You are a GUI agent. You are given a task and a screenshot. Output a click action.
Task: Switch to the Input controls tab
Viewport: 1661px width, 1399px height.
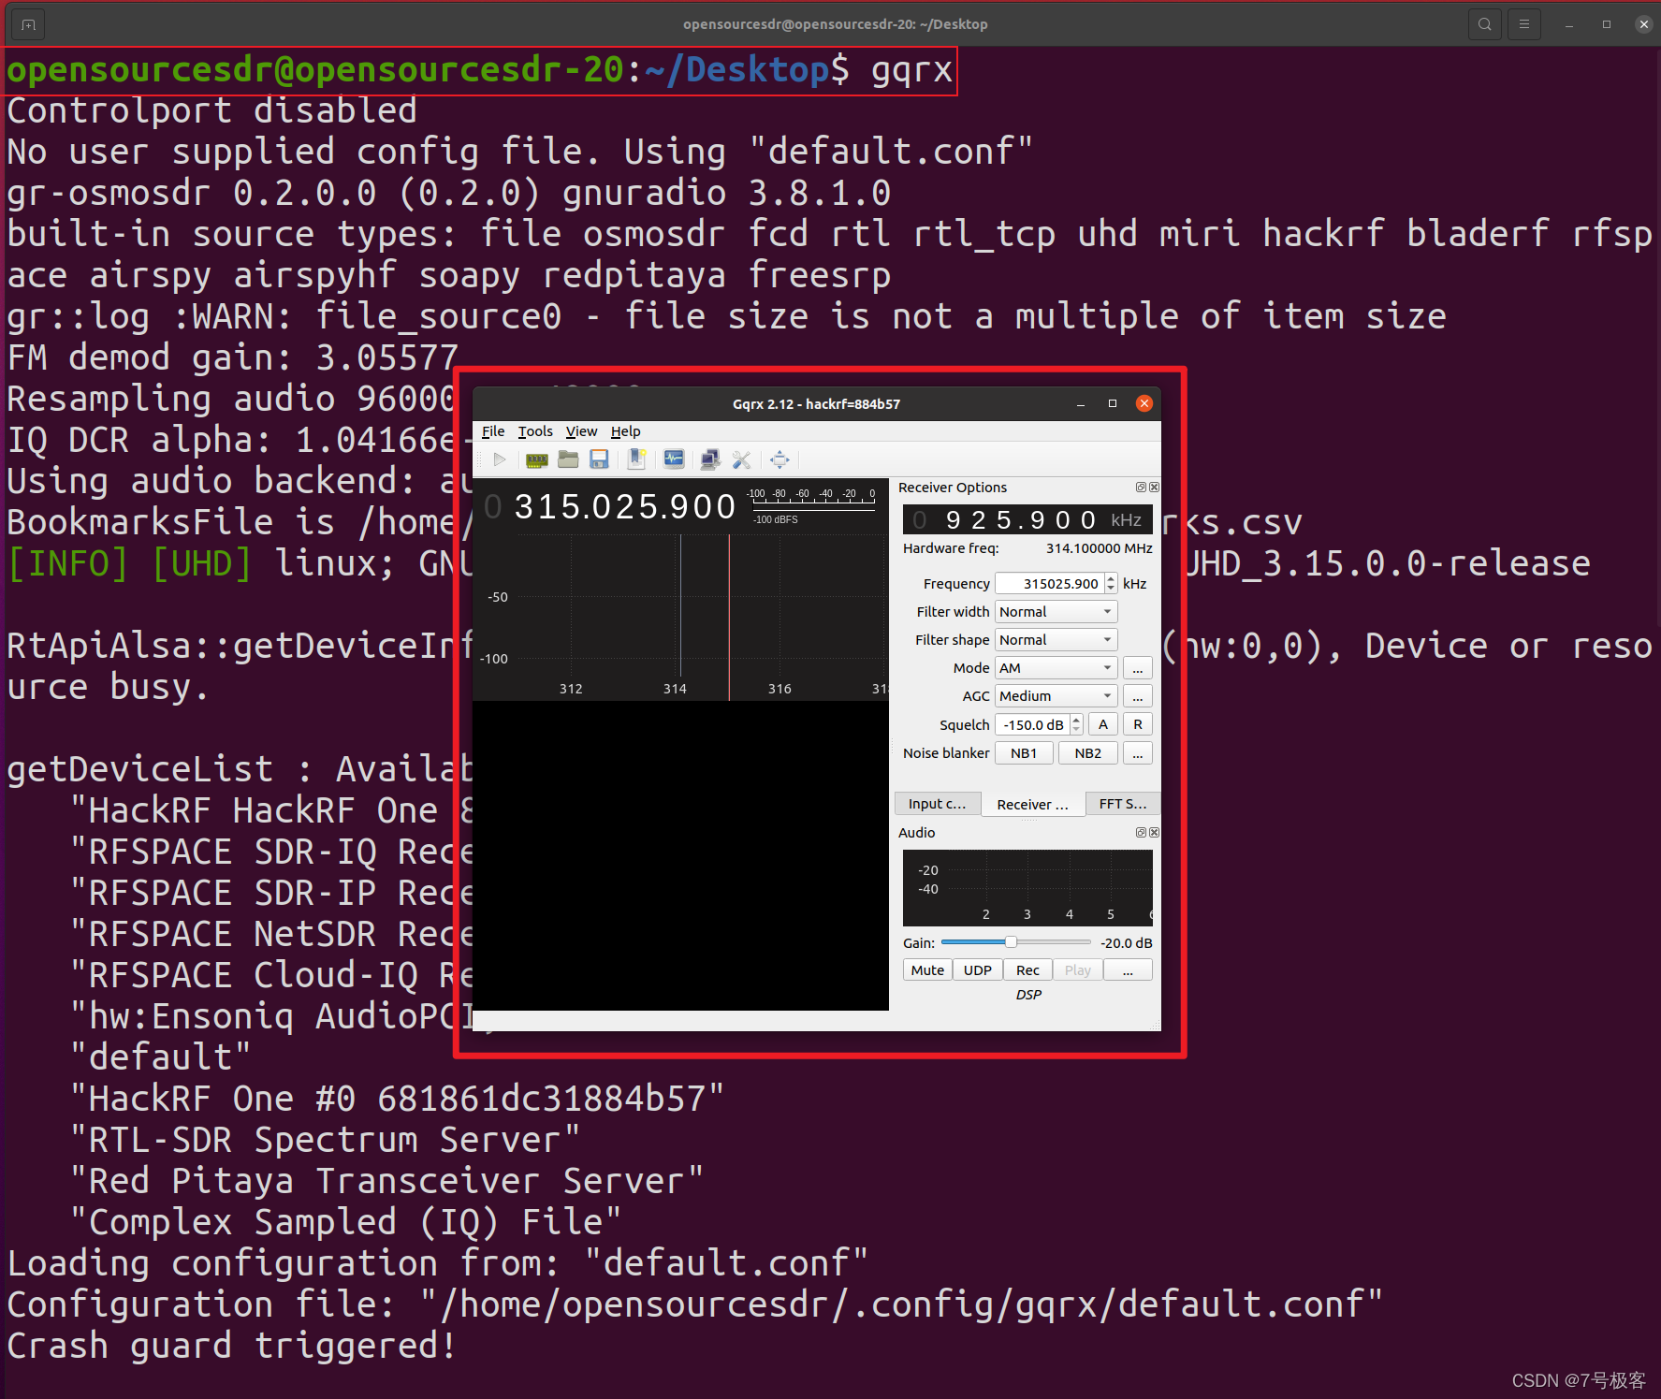click(x=938, y=804)
